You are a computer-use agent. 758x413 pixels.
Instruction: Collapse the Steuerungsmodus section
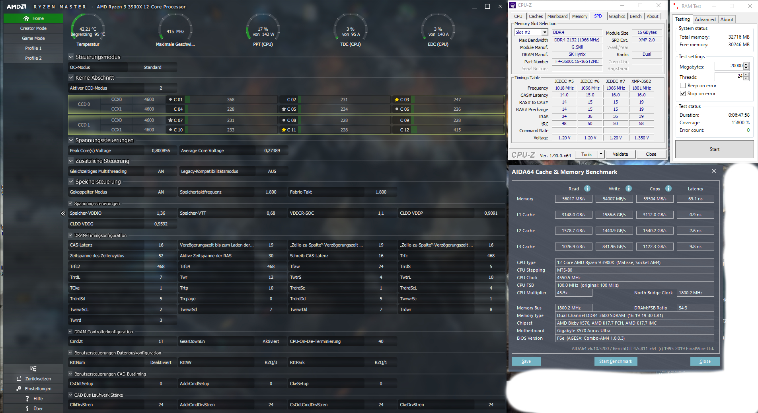point(71,57)
